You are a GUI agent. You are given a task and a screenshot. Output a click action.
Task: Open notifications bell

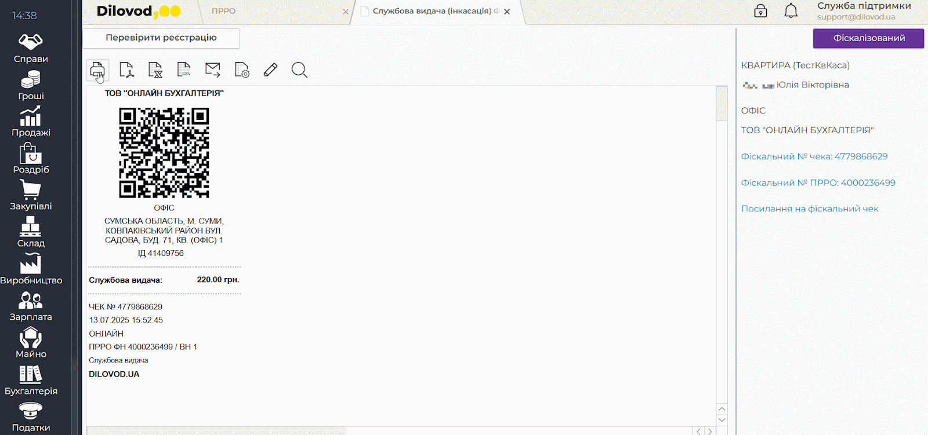click(791, 11)
